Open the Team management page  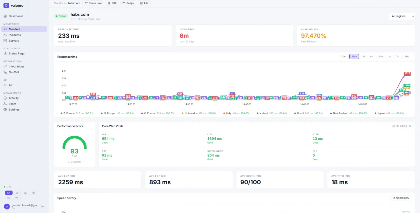(x=24, y=104)
